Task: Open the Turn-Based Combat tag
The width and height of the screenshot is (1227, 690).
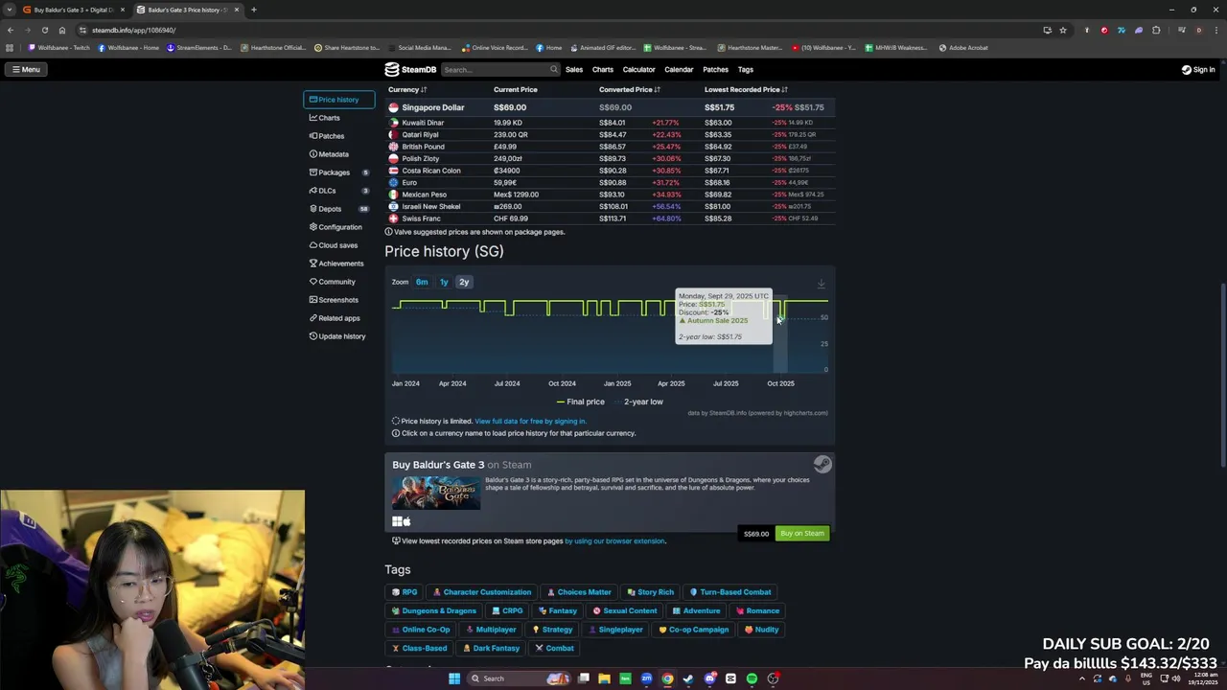Action: point(729,592)
